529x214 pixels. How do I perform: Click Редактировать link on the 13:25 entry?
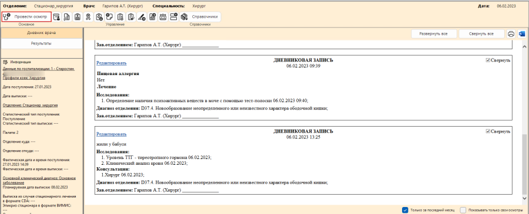[111, 134]
